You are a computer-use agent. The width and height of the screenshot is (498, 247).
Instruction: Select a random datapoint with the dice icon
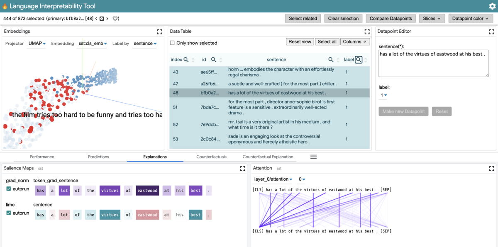point(101,19)
